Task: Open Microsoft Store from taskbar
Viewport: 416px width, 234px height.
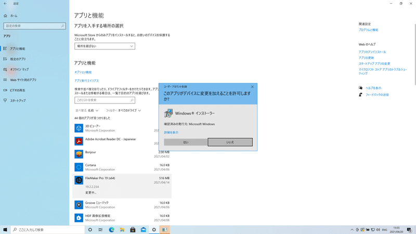Action: (133, 230)
